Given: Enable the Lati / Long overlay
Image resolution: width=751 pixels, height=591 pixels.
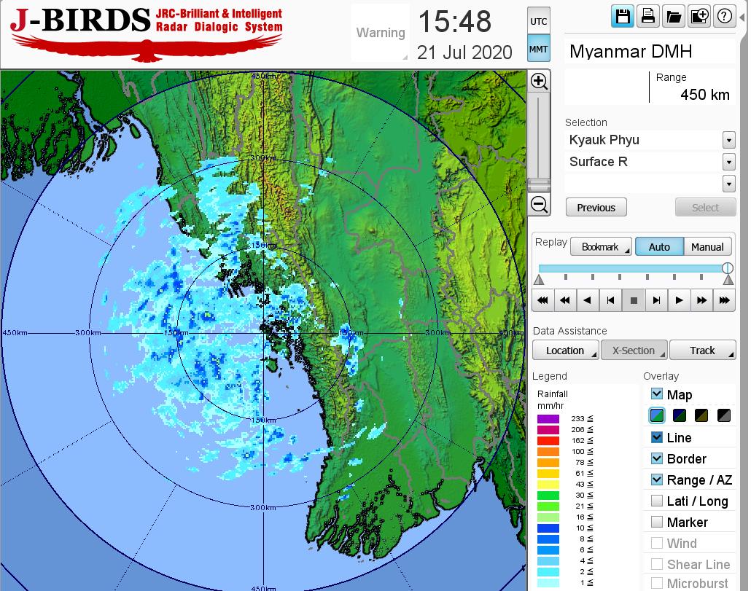Looking at the screenshot, I should tap(657, 501).
